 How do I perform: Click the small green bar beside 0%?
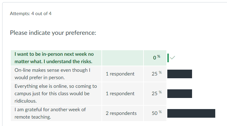pos(168,58)
